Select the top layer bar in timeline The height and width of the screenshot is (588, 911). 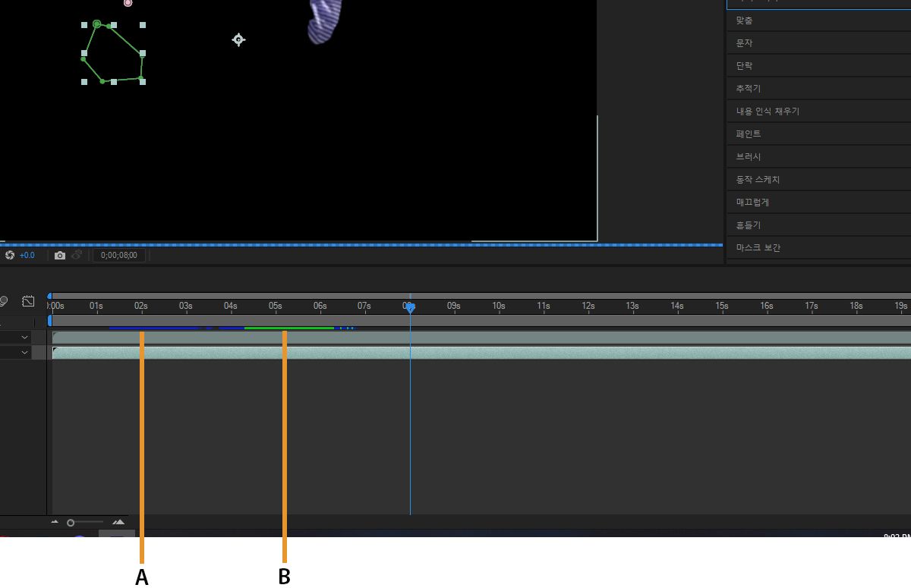[x=481, y=337]
